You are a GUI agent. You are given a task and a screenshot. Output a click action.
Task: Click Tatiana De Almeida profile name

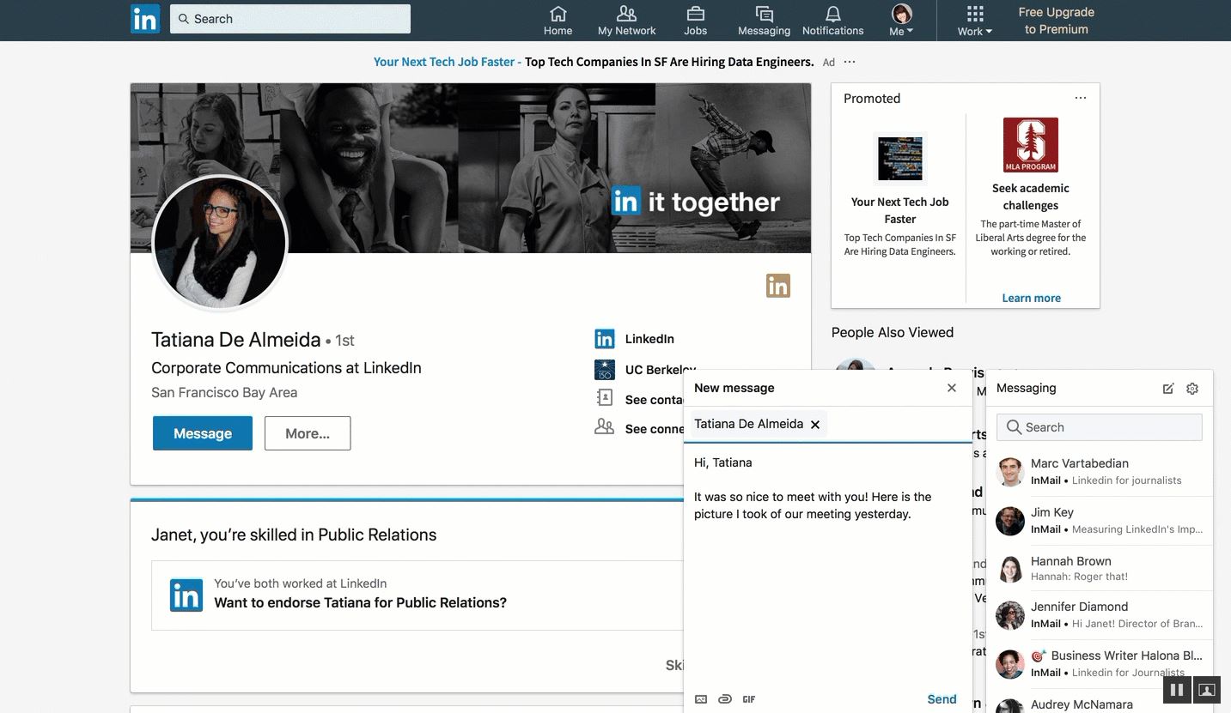click(236, 340)
